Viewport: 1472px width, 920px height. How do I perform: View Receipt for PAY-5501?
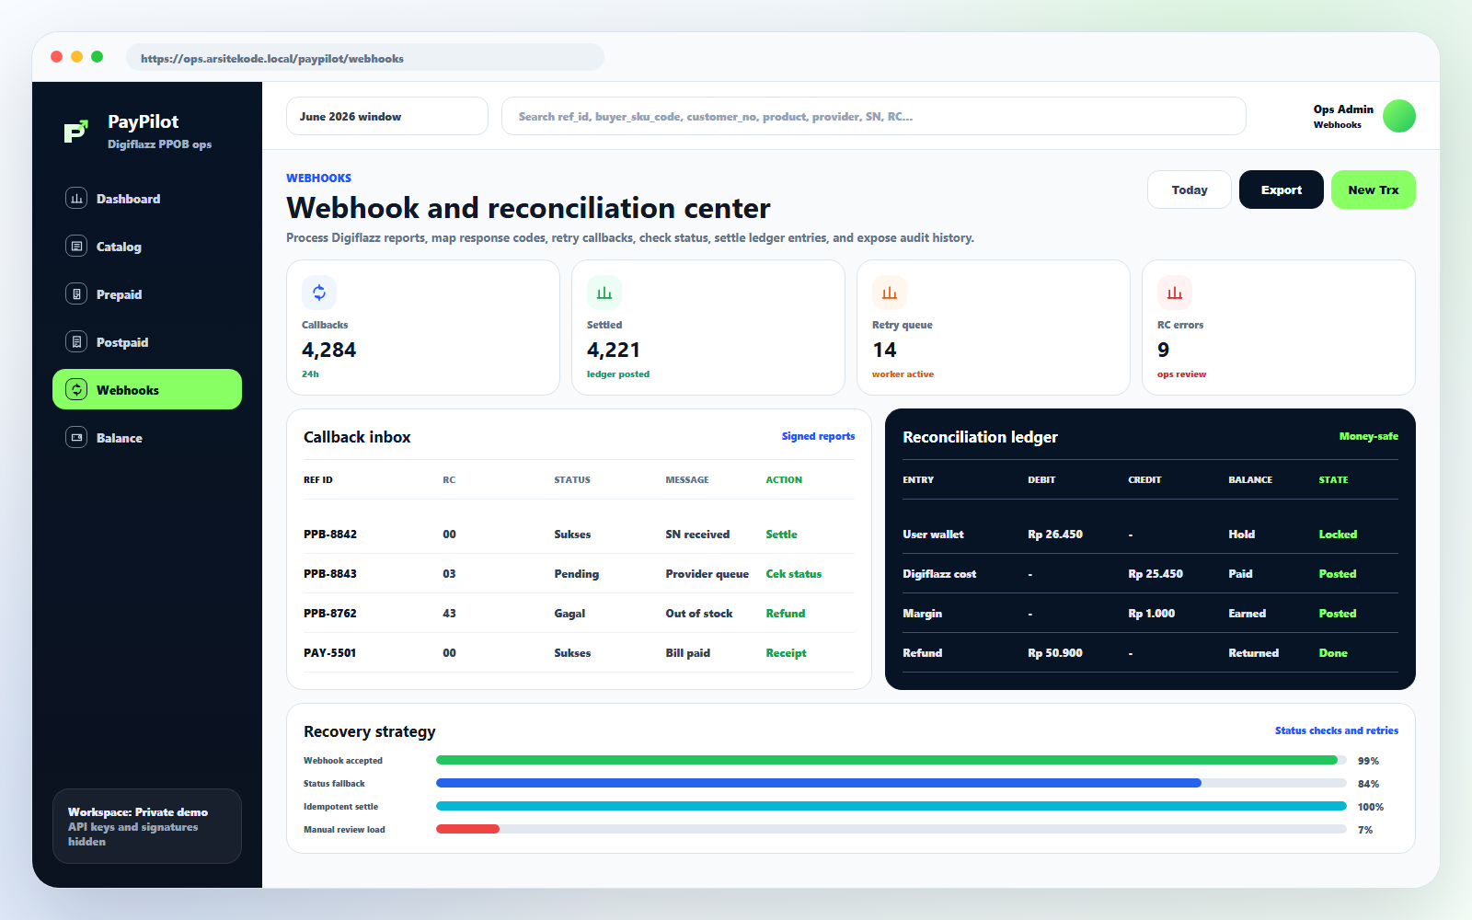786,652
